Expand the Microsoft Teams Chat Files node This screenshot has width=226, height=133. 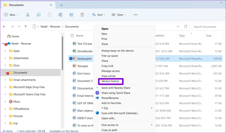click(x=5, y=94)
